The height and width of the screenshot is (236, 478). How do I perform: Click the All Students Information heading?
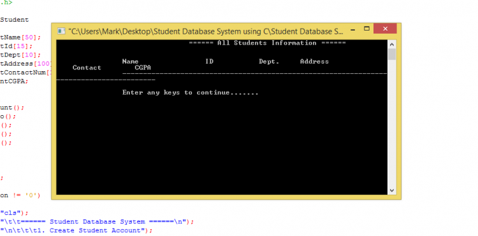click(267, 43)
